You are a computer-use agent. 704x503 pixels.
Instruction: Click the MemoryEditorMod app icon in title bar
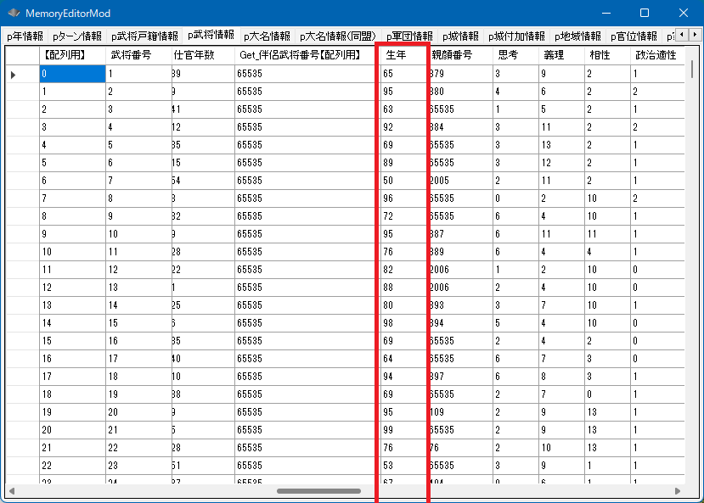click(14, 14)
